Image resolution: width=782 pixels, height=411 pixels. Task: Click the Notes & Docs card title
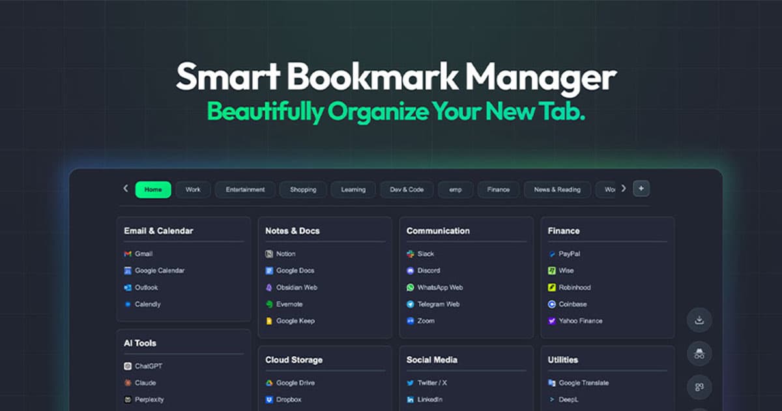[x=293, y=231]
